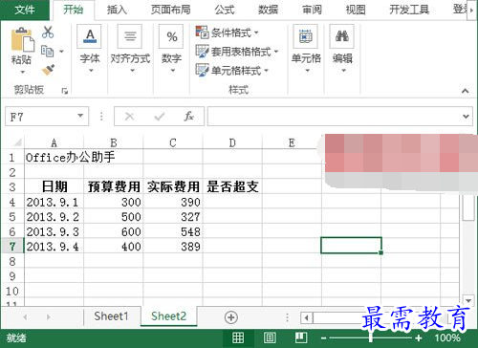The width and height of the screenshot is (478, 348).
Task: Expand the 单元格 group dropdown arrow
Action: (308, 71)
